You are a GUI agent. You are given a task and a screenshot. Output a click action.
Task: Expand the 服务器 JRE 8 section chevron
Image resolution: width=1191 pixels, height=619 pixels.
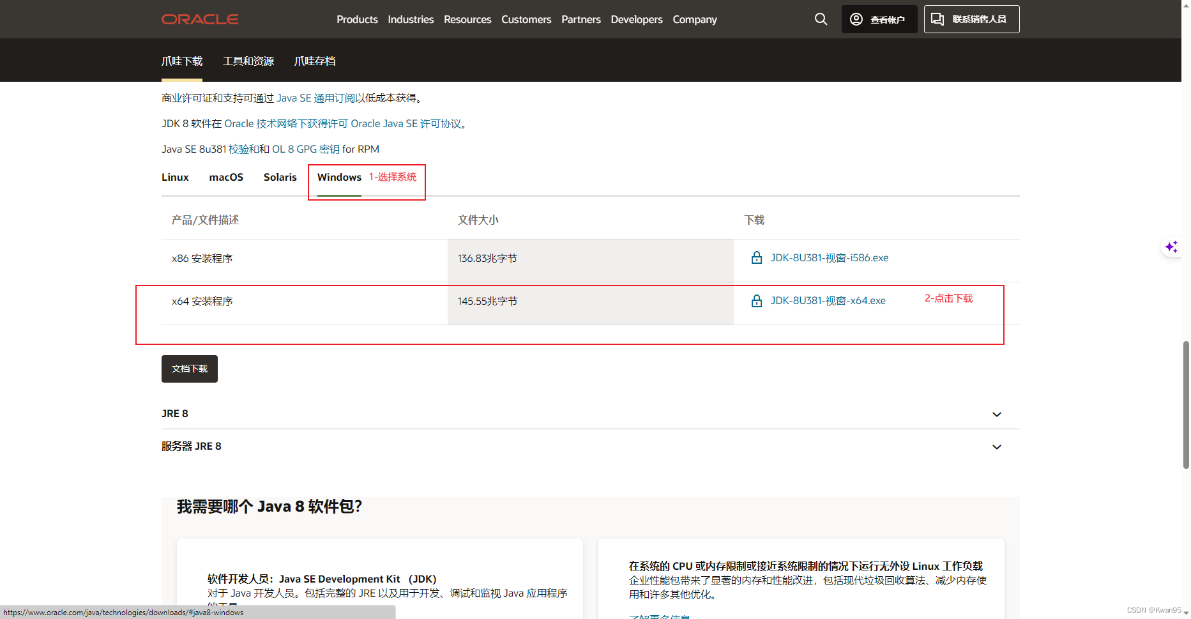(x=996, y=447)
